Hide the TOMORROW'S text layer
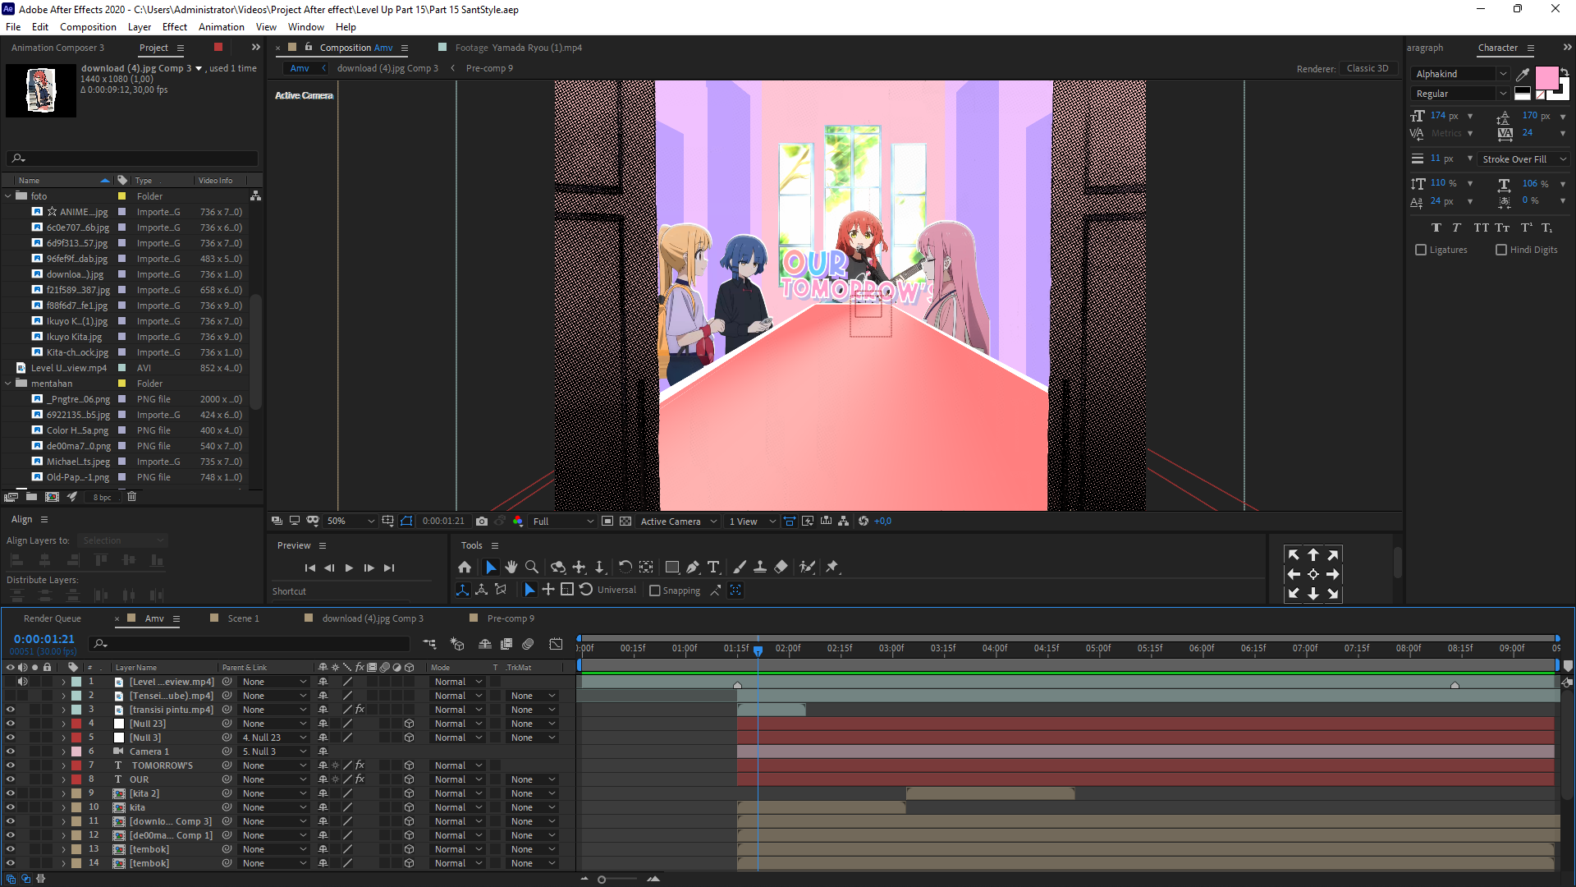This screenshot has width=1576, height=887. coord(10,765)
